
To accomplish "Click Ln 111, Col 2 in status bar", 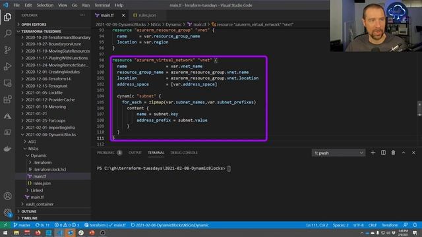I will tap(317, 225).
